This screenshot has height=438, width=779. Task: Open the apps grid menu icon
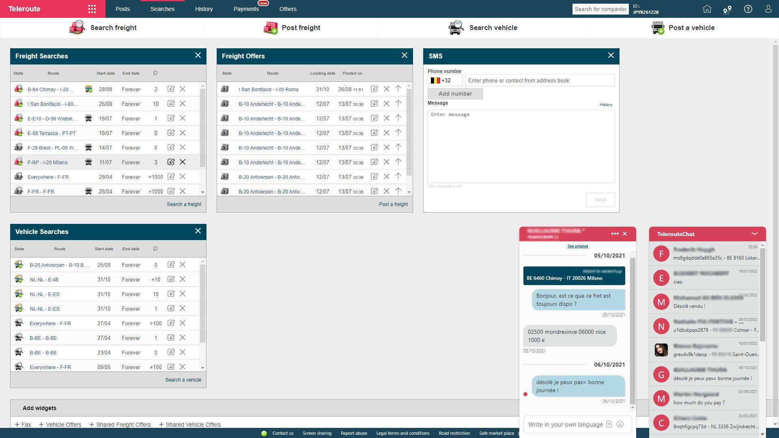[x=92, y=9]
